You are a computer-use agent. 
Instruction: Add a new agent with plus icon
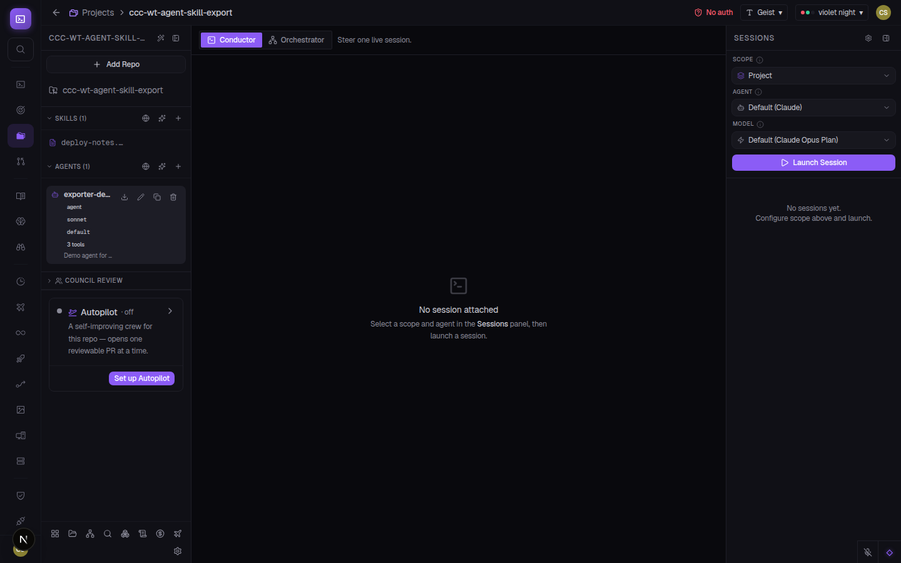coord(178,166)
